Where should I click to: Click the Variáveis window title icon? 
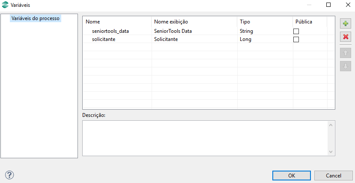6,5
